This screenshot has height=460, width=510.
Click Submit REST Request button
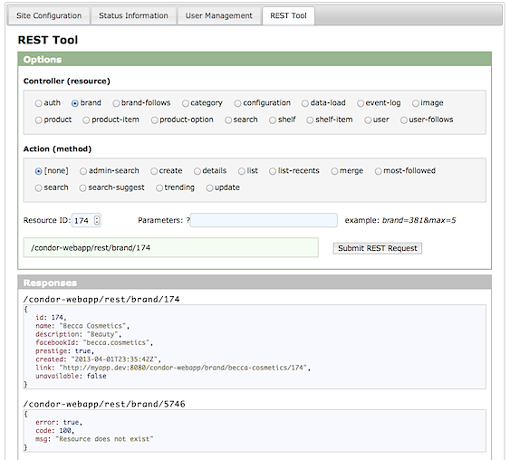(x=378, y=248)
